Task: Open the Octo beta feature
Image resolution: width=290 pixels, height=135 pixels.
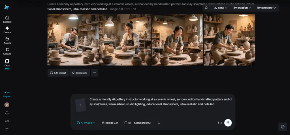Action: pyautogui.click(x=7, y=64)
